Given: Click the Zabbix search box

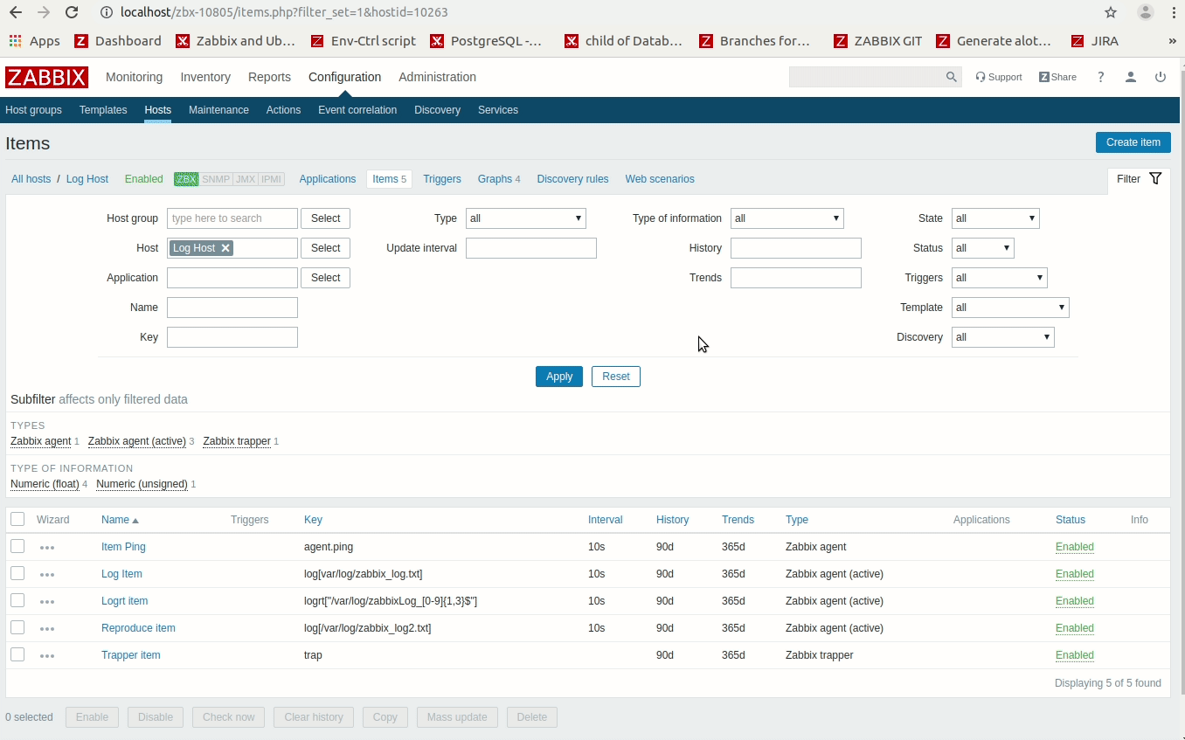Looking at the screenshot, I should (x=866, y=77).
